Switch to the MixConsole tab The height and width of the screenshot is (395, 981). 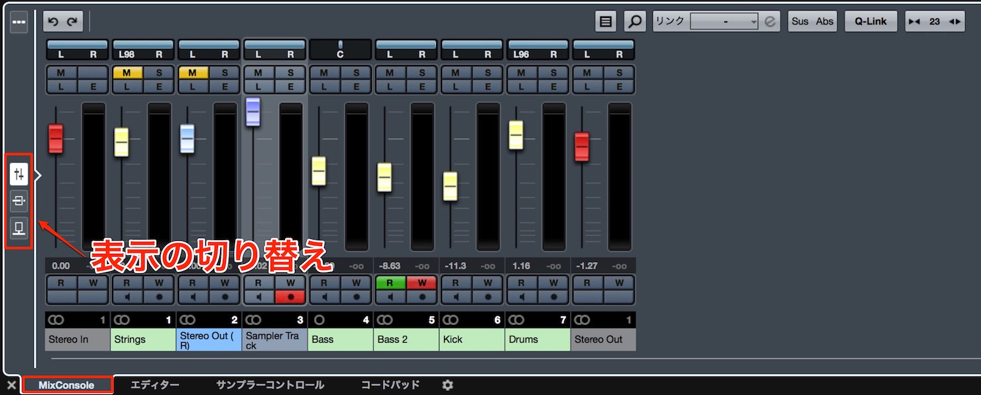66,384
